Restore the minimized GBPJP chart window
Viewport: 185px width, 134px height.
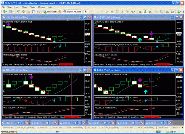click(19, 123)
